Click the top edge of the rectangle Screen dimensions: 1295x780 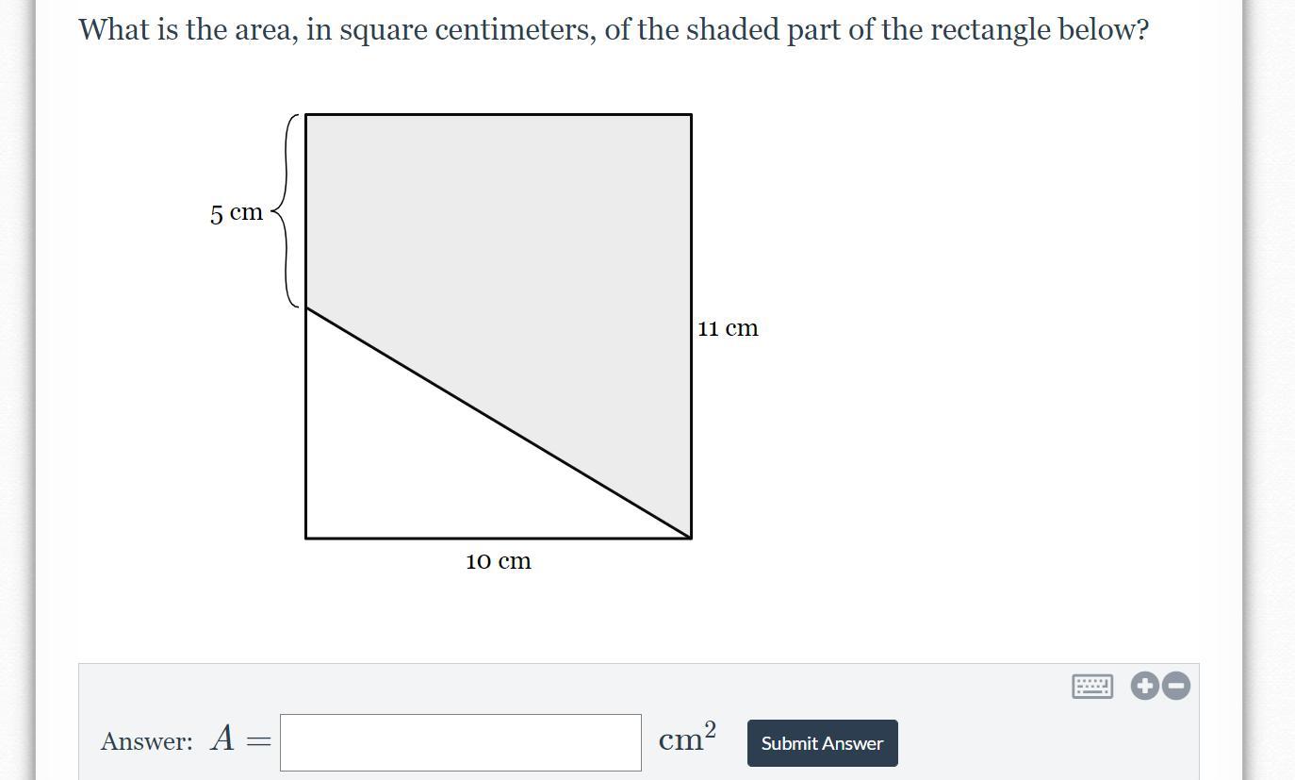pos(499,115)
